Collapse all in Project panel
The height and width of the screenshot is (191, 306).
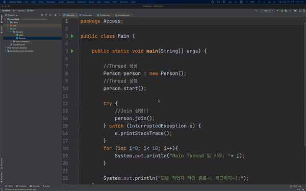50,15
